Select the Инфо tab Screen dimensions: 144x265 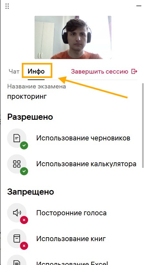[x=36, y=71]
